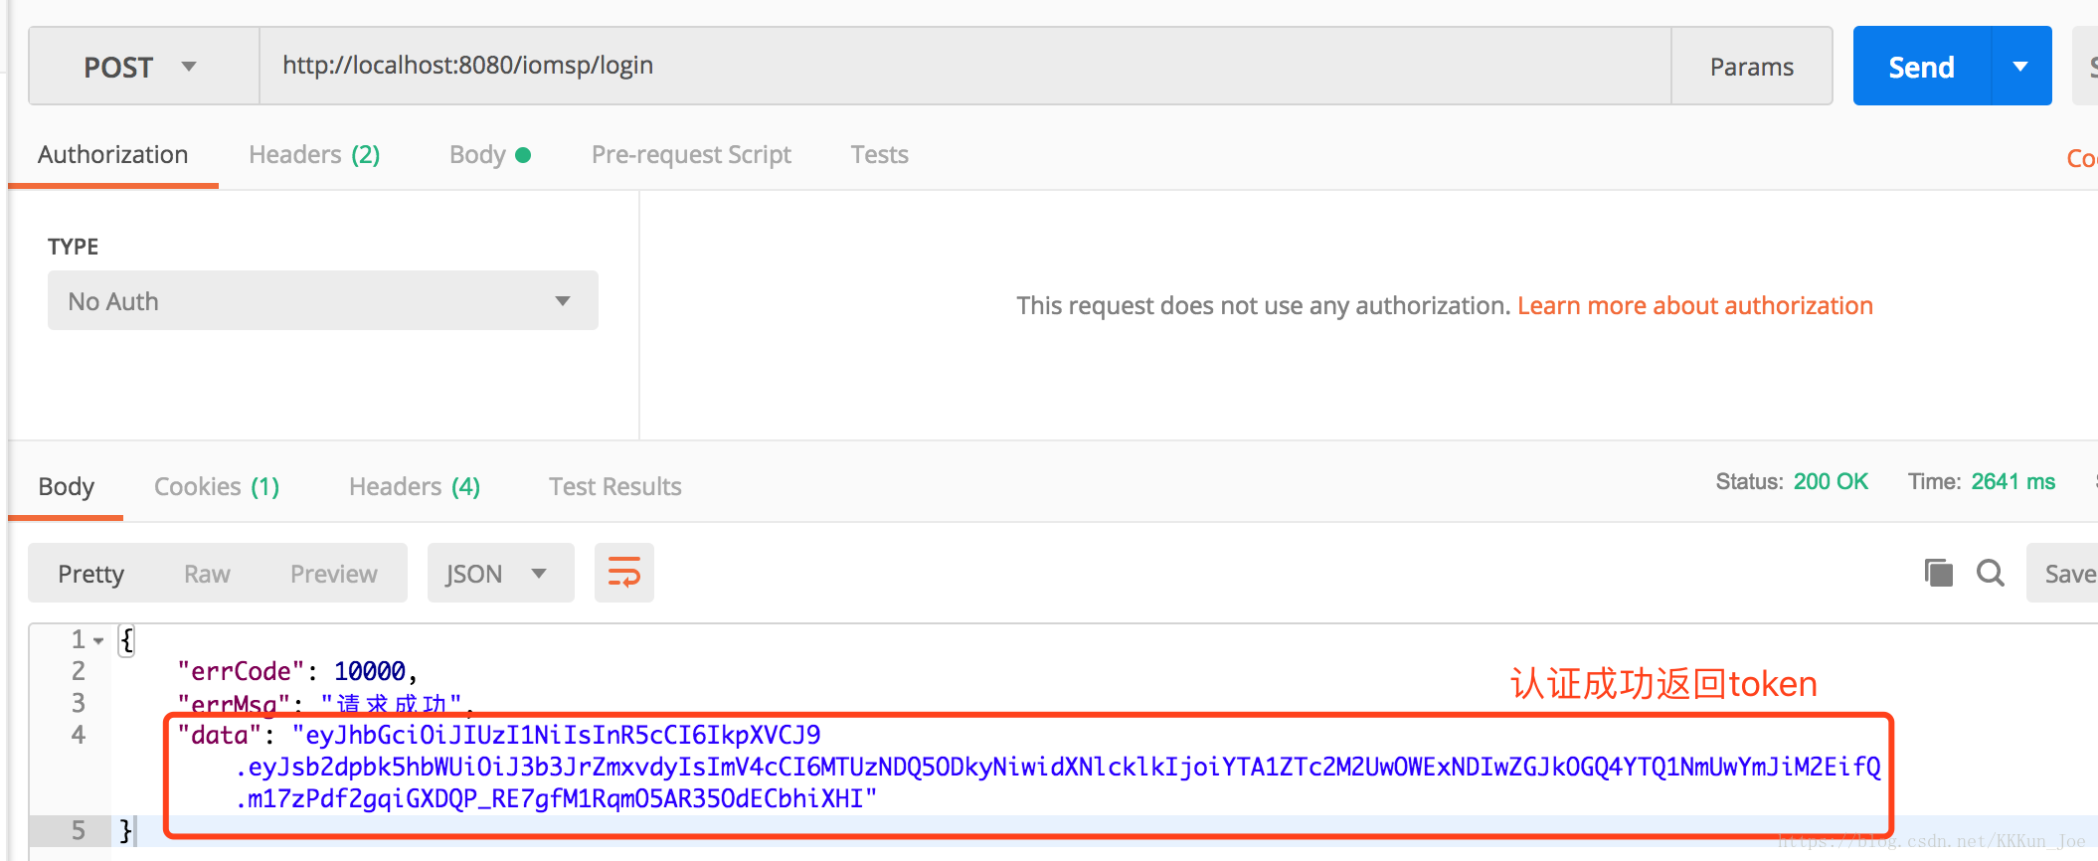Expand the Send button arrow options

[x=2020, y=67]
